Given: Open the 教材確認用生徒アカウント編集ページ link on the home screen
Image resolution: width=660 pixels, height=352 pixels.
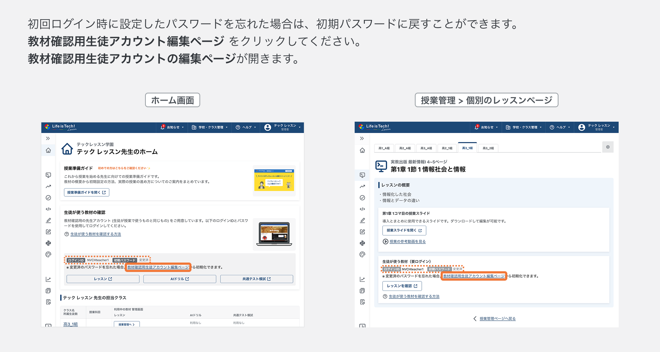Looking at the screenshot, I should pos(158,267).
